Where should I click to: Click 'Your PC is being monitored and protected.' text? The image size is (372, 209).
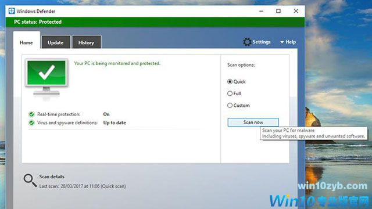coord(117,63)
